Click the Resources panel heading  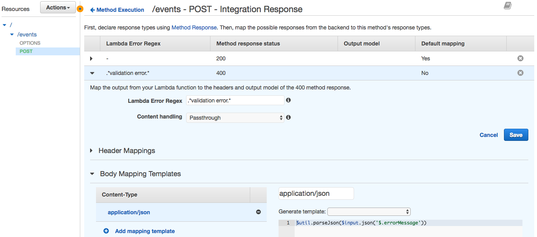(x=16, y=9)
